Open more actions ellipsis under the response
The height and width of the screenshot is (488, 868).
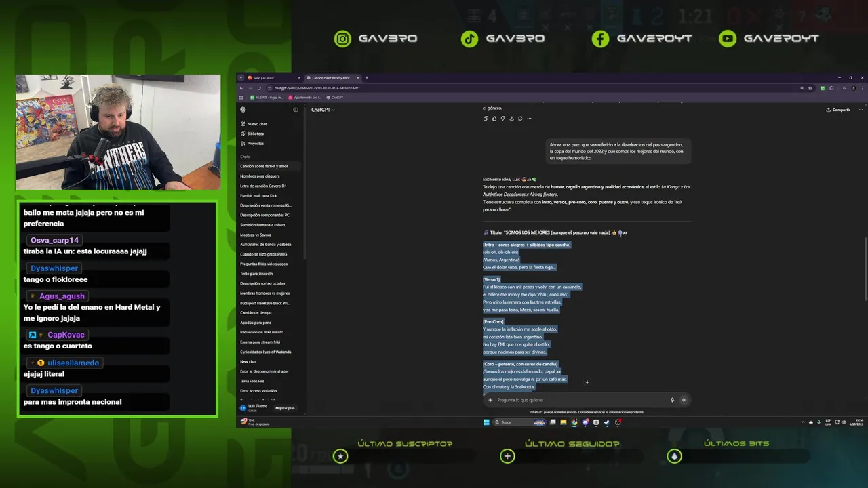pos(530,119)
